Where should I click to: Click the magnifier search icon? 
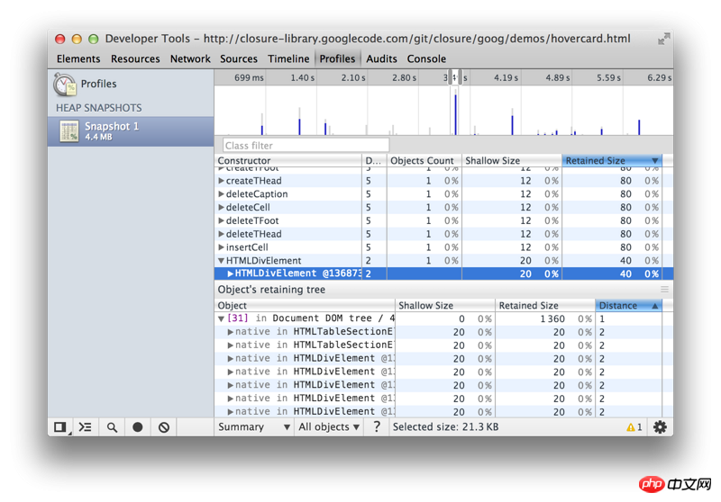tap(112, 427)
